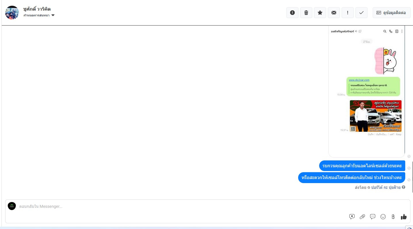Open the starred-bubble icon in the composer
The image size is (413, 229).
tap(352, 217)
